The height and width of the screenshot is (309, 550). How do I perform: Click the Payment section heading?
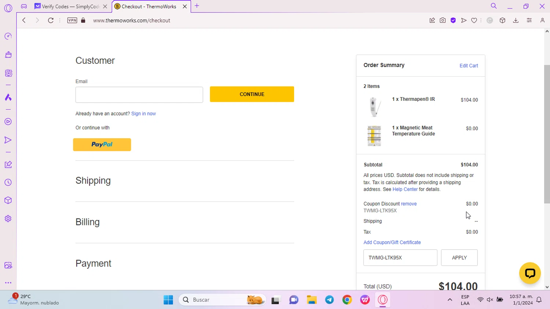[93, 264]
